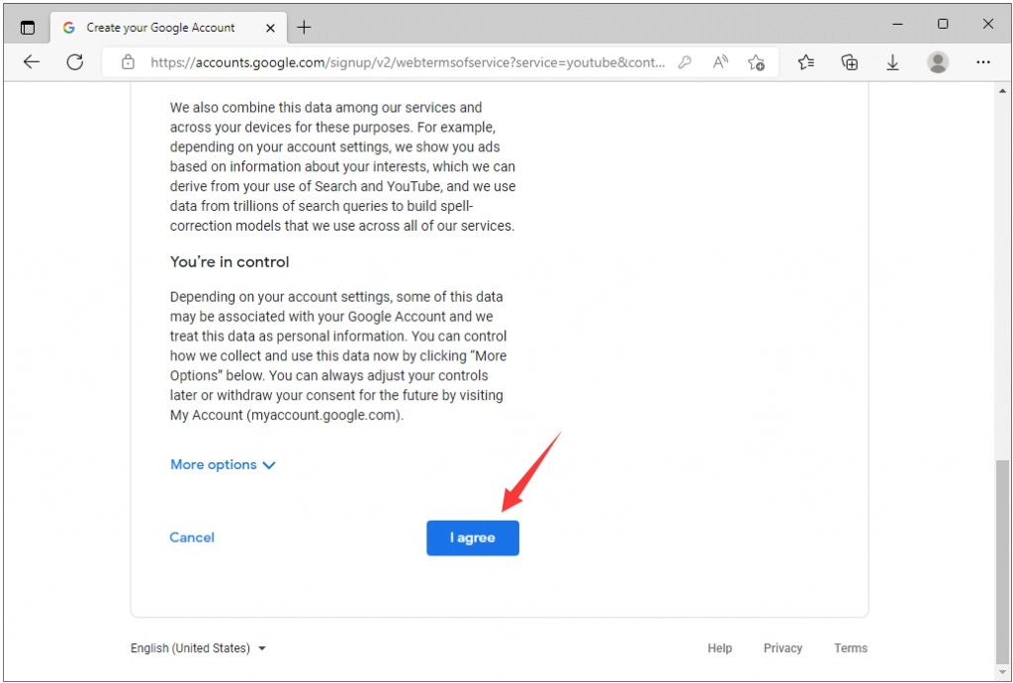Open the English (United States) language dropdown

(198, 648)
